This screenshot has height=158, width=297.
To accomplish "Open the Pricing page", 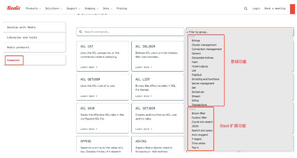I will coord(122,8).
